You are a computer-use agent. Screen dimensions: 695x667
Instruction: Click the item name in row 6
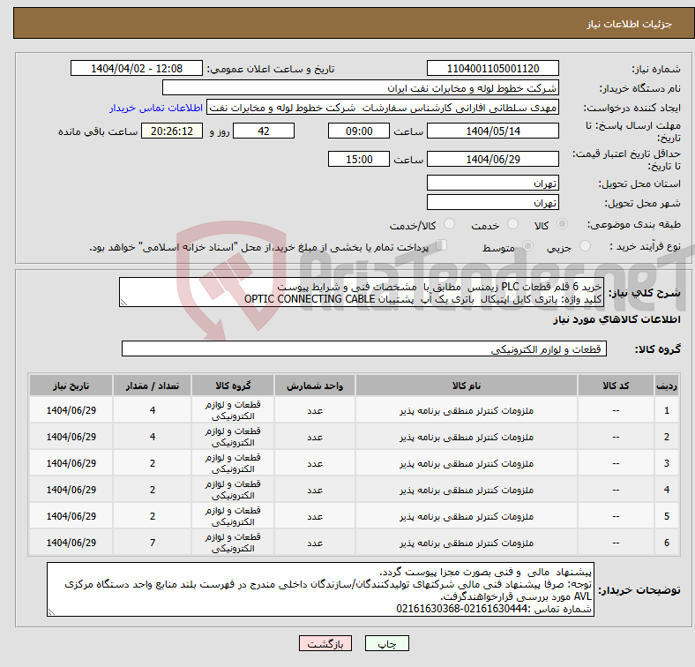pos(467,543)
